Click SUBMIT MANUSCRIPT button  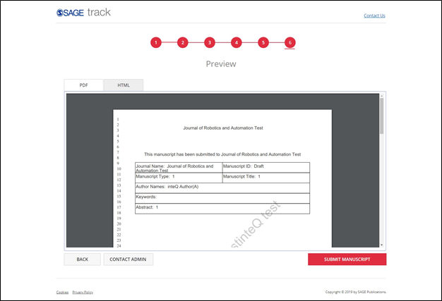click(347, 259)
